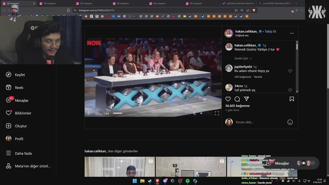Screen dimensions: 329x185
Task: Seek on the video progress bar
Action: click(x=151, y=113)
